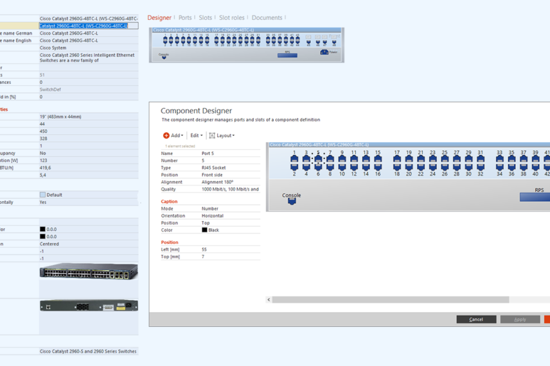This screenshot has height=366, width=550.
Task: Select the RPS slot in the designer
Action: (x=536, y=197)
